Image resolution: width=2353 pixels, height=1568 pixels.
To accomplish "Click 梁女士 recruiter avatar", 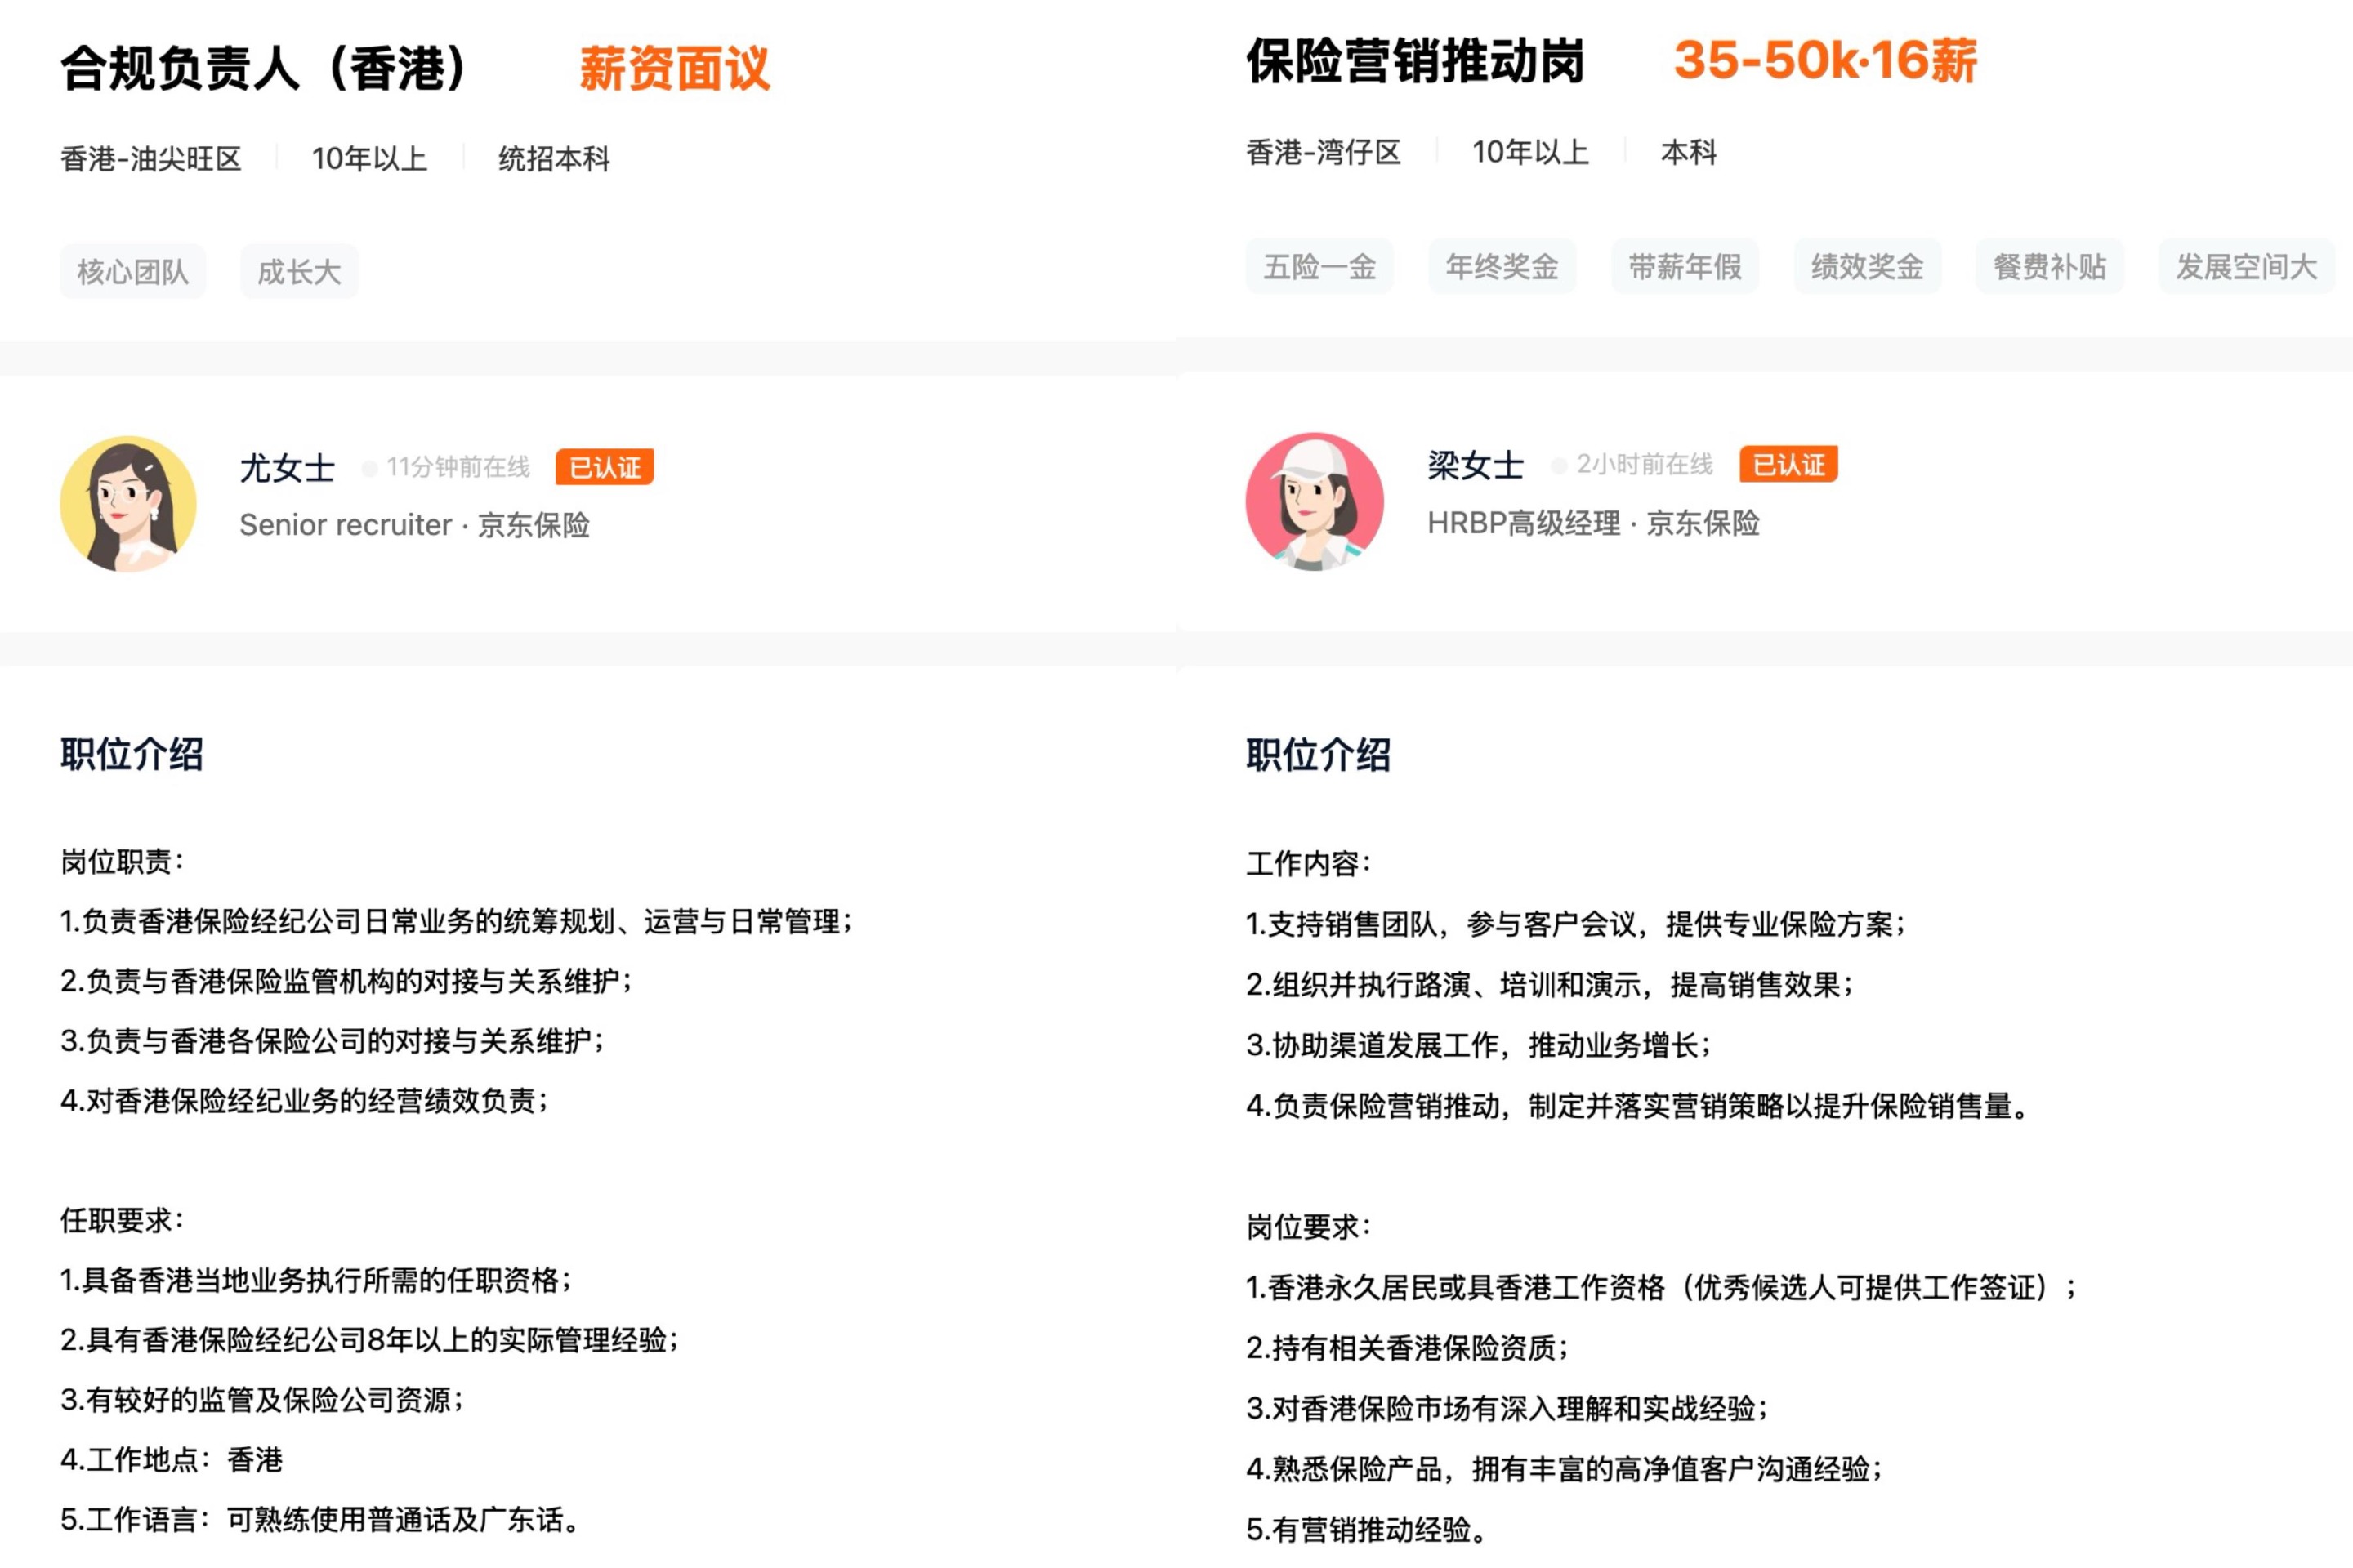I will (x=1314, y=501).
